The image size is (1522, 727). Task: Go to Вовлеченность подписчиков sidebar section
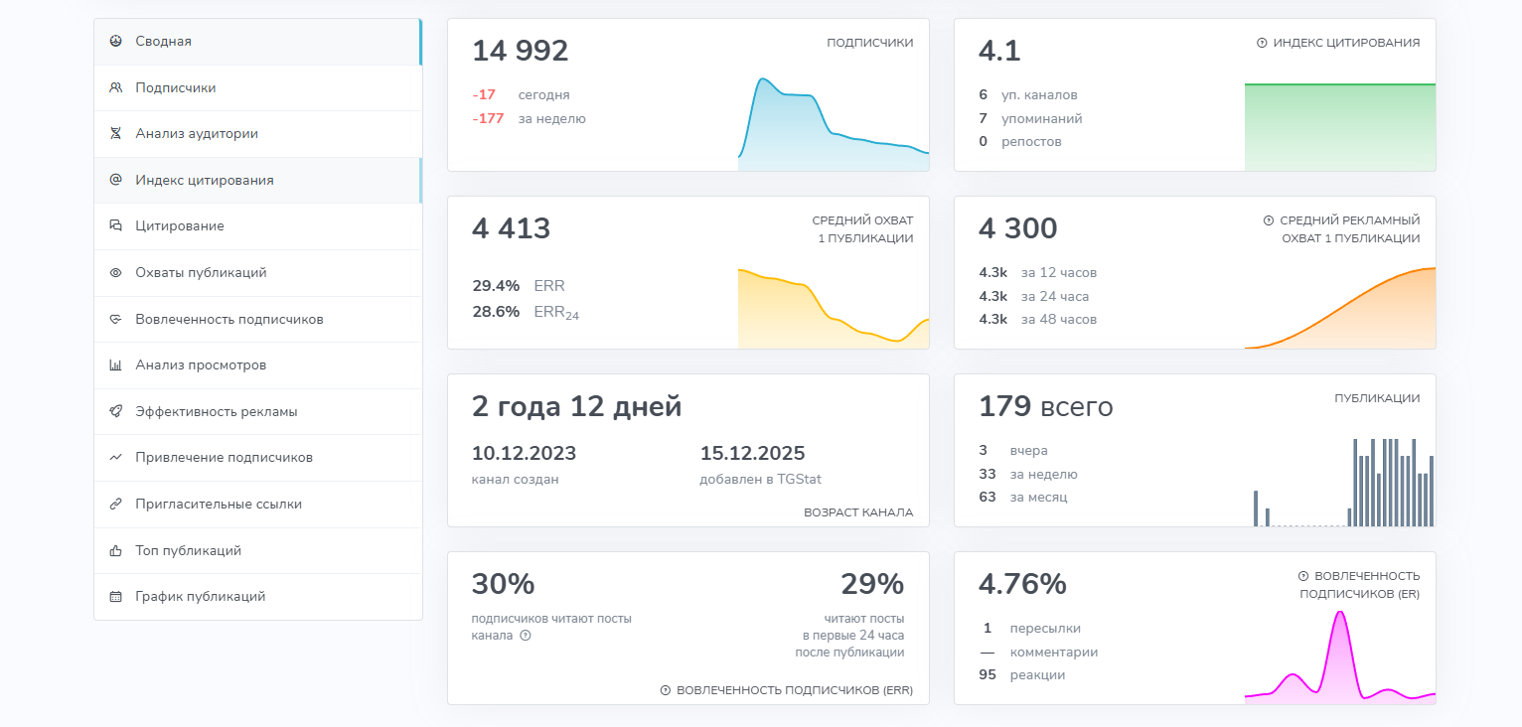pyautogui.click(x=229, y=319)
